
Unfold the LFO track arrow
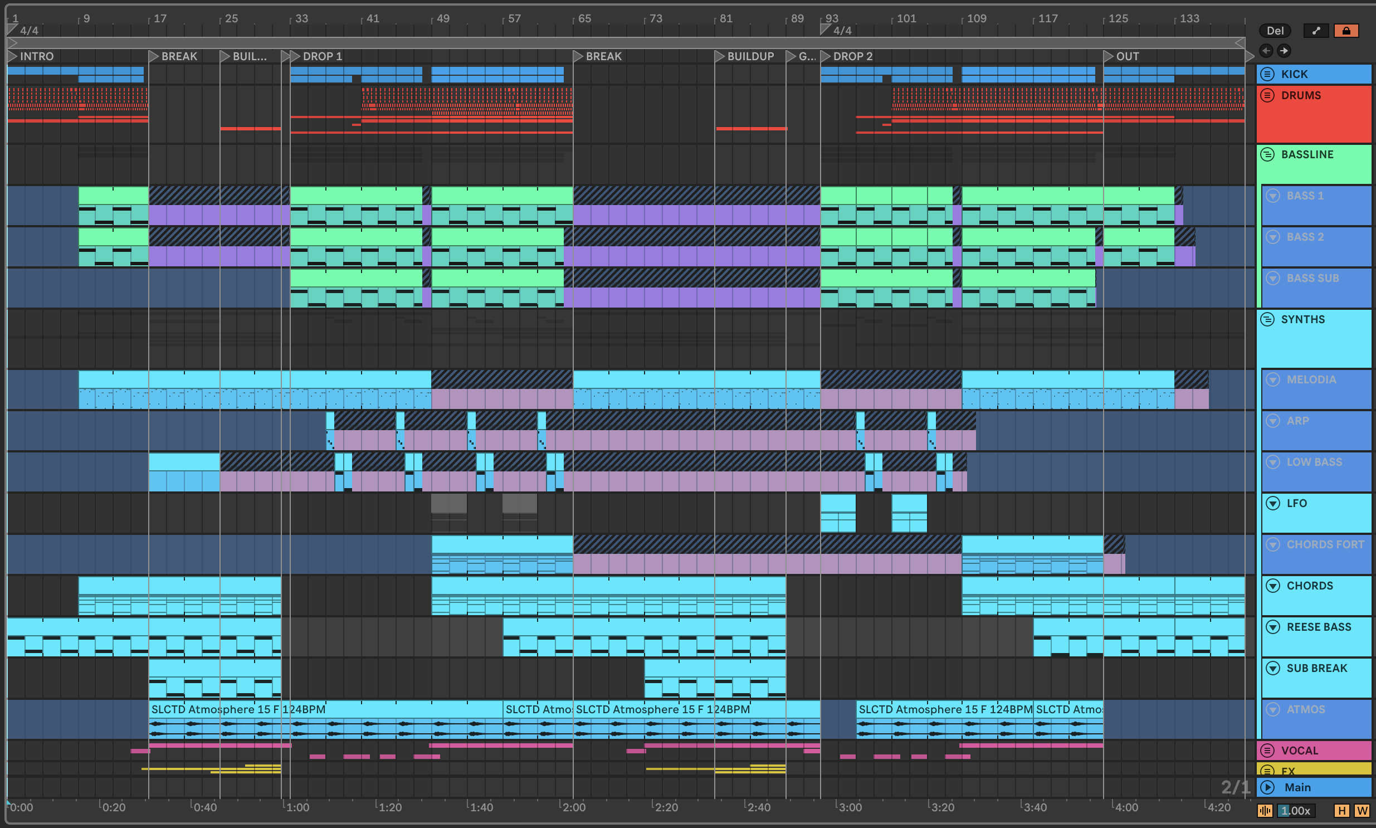(1273, 503)
